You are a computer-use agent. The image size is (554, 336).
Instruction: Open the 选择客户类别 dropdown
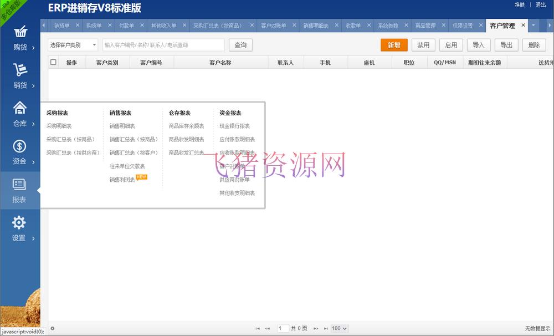click(73, 45)
